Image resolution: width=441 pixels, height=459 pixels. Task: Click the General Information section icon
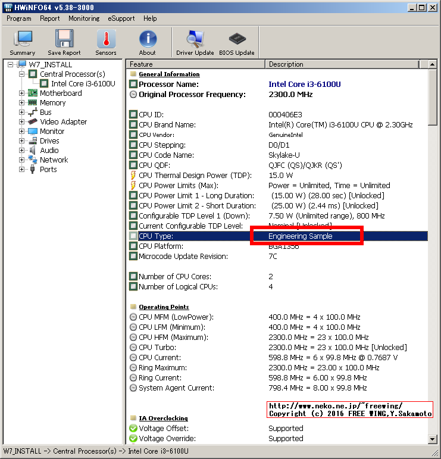tap(133, 74)
